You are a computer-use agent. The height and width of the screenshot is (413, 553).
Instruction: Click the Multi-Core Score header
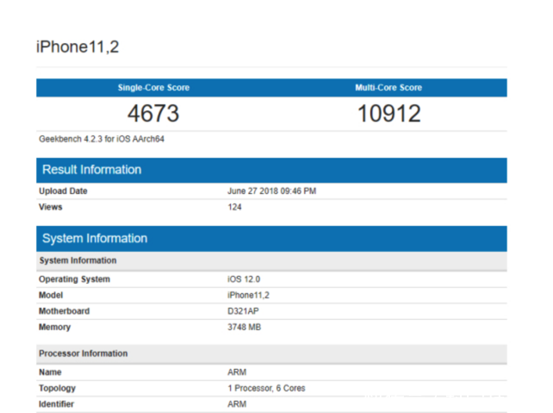pos(388,88)
